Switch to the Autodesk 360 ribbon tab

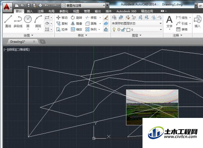(x=126, y=11)
